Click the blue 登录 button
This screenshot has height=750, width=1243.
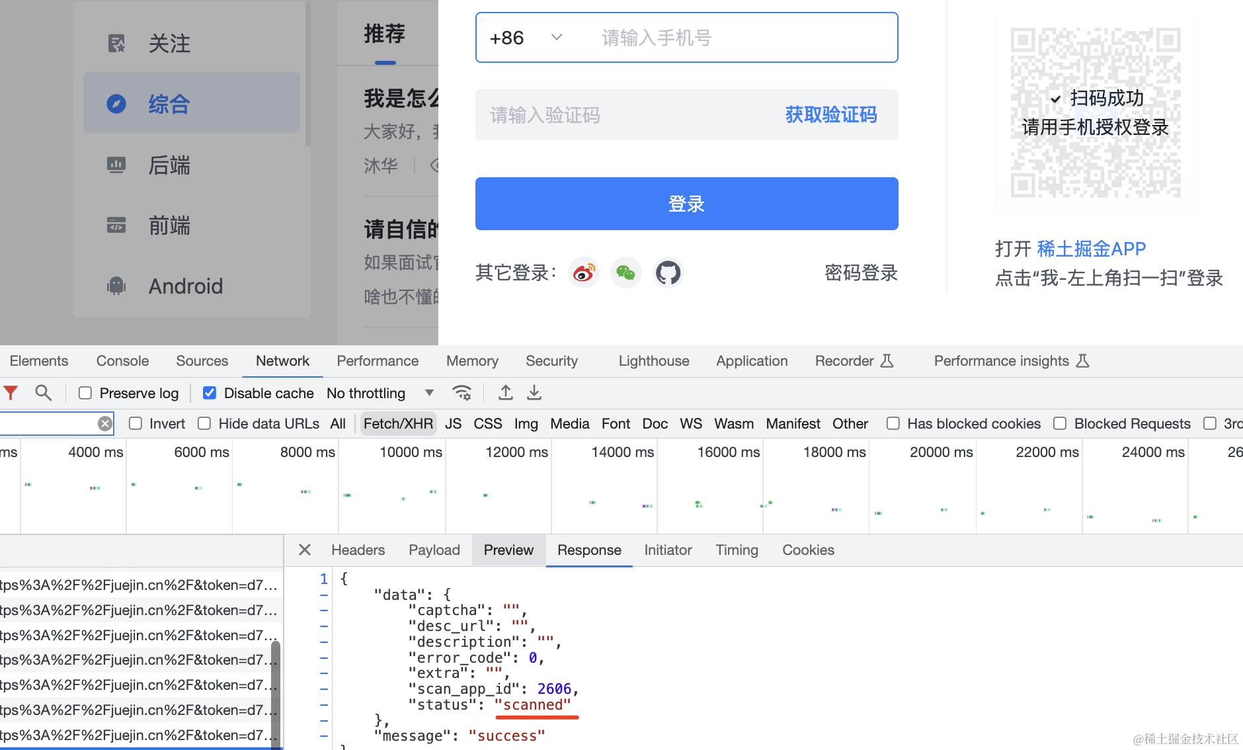(686, 204)
